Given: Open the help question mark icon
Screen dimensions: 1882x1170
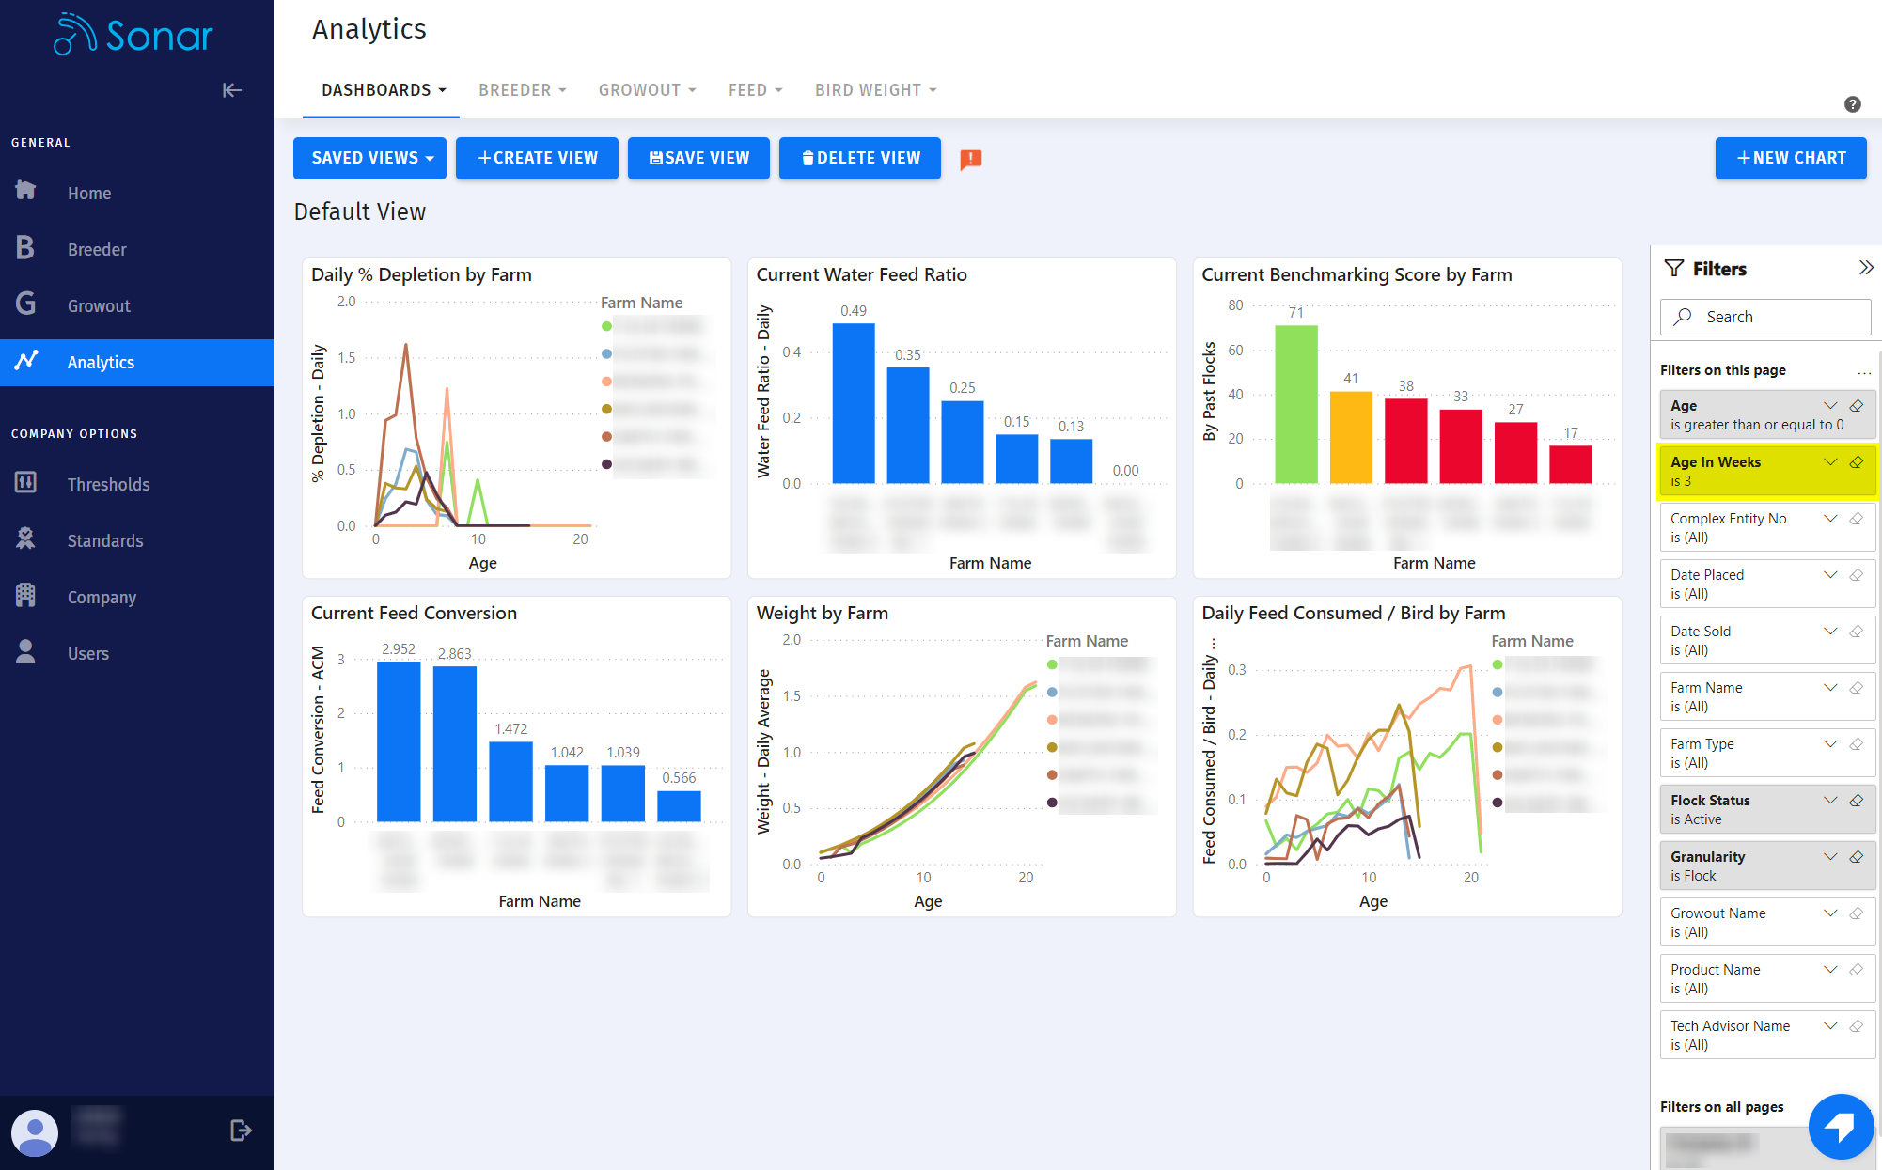Looking at the screenshot, I should 1852,104.
